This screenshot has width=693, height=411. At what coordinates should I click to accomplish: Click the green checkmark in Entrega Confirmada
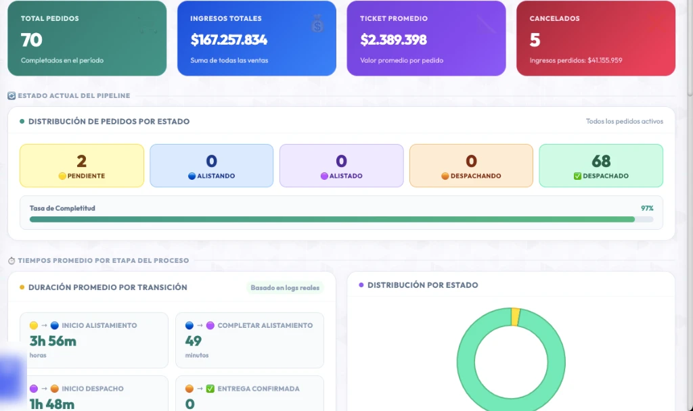210,389
